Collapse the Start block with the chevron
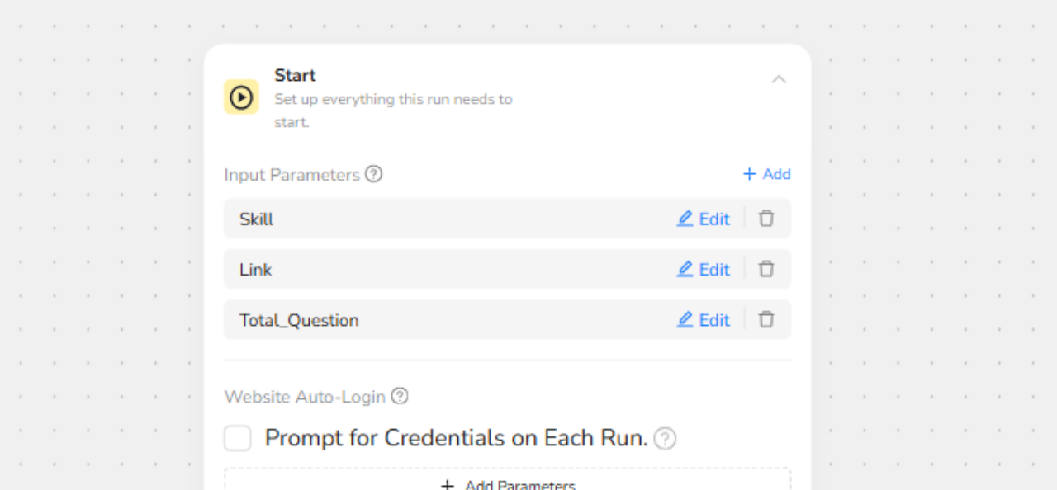Screen dimensions: 1057x490 (x=779, y=80)
